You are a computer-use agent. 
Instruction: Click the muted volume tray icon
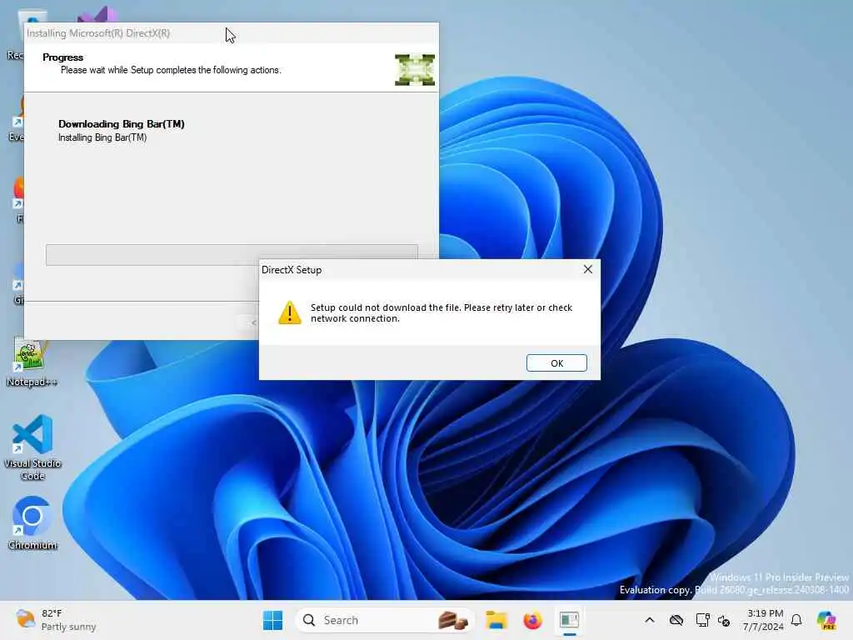pyautogui.click(x=724, y=620)
